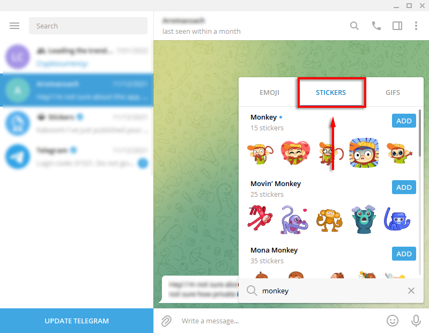
Task: Add the Monkey sticker pack
Action: pos(404,121)
